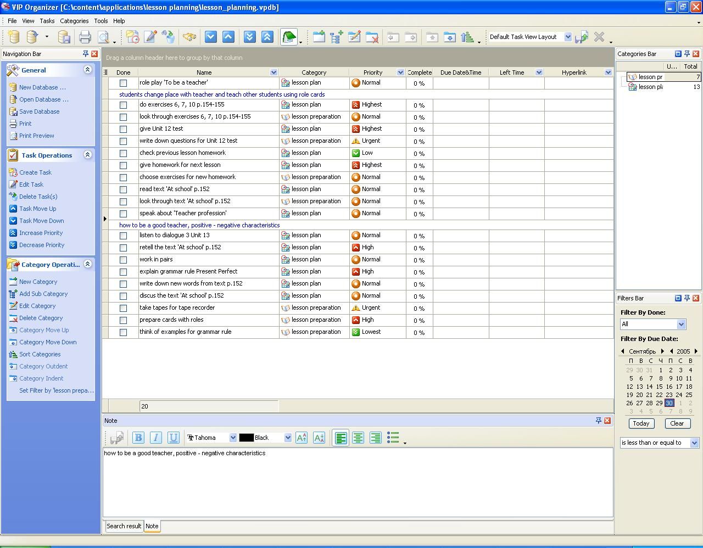The width and height of the screenshot is (703, 548).
Task: Click the black font color swatch
Action: (x=246, y=438)
